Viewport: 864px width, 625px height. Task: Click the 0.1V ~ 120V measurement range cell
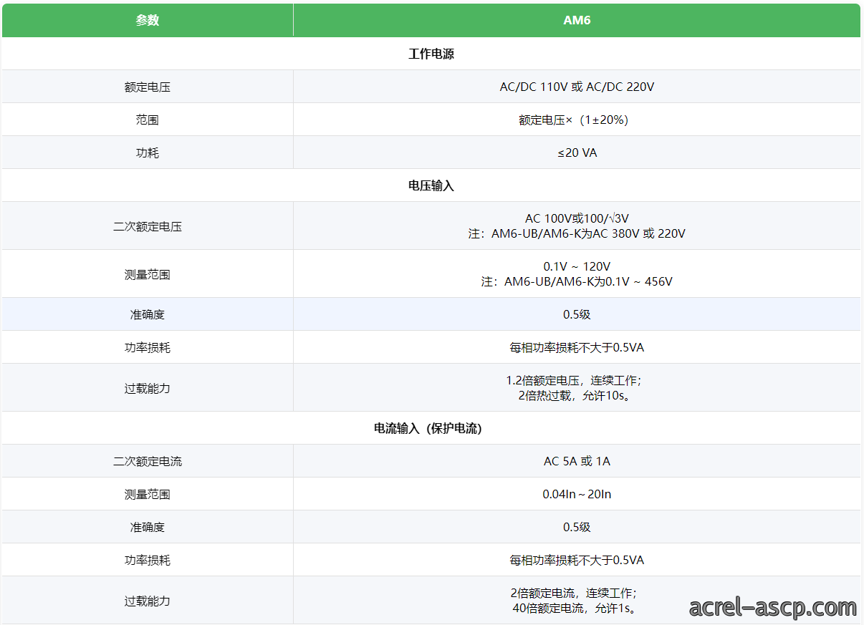point(577,273)
